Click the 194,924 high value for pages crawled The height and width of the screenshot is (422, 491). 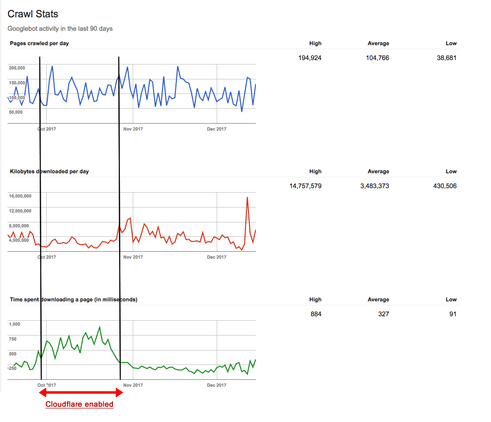tap(309, 58)
